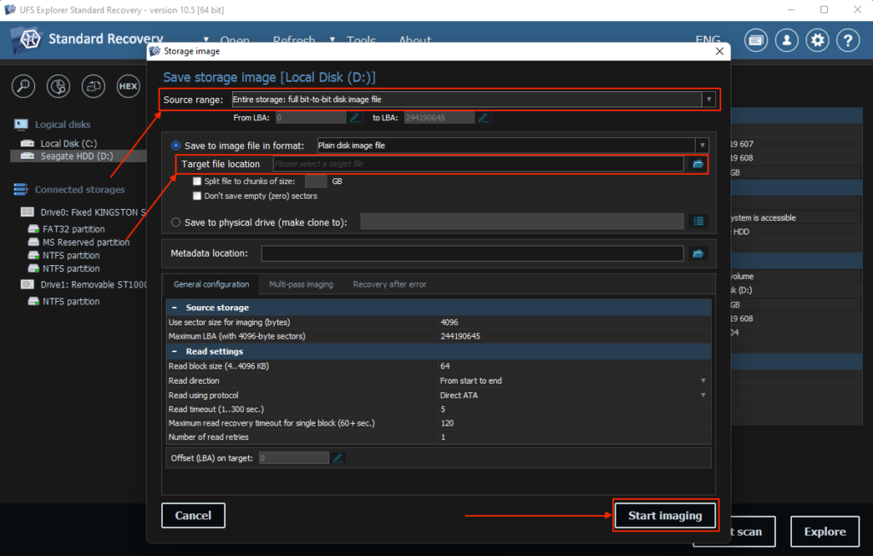Open the image file format dropdown
Viewport: 873px width, 556px height.
[x=702, y=145]
